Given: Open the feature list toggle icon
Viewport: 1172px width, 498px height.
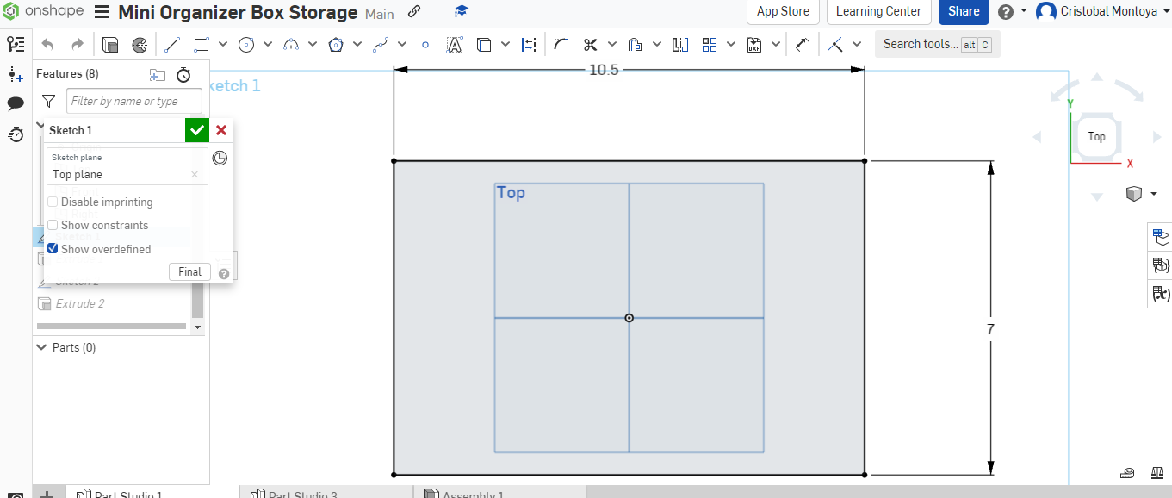Looking at the screenshot, I should (16, 45).
